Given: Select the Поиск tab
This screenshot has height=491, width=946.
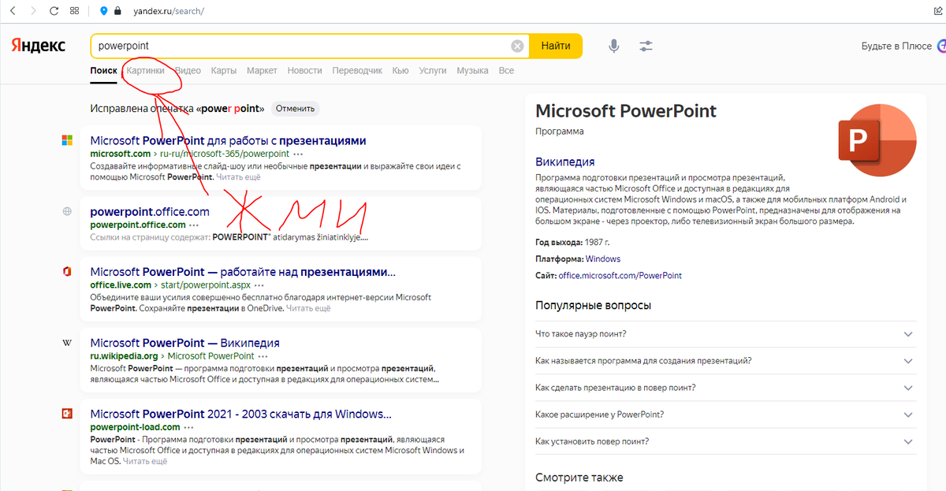Looking at the screenshot, I should (x=103, y=70).
